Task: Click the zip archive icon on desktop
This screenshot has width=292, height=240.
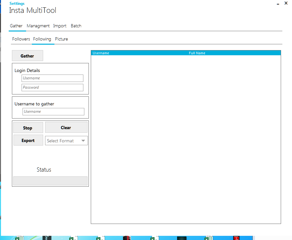Action: click(47, 238)
